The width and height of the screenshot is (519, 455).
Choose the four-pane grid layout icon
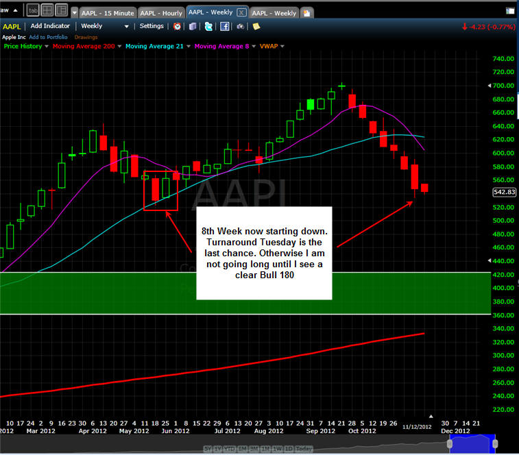(x=47, y=10)
